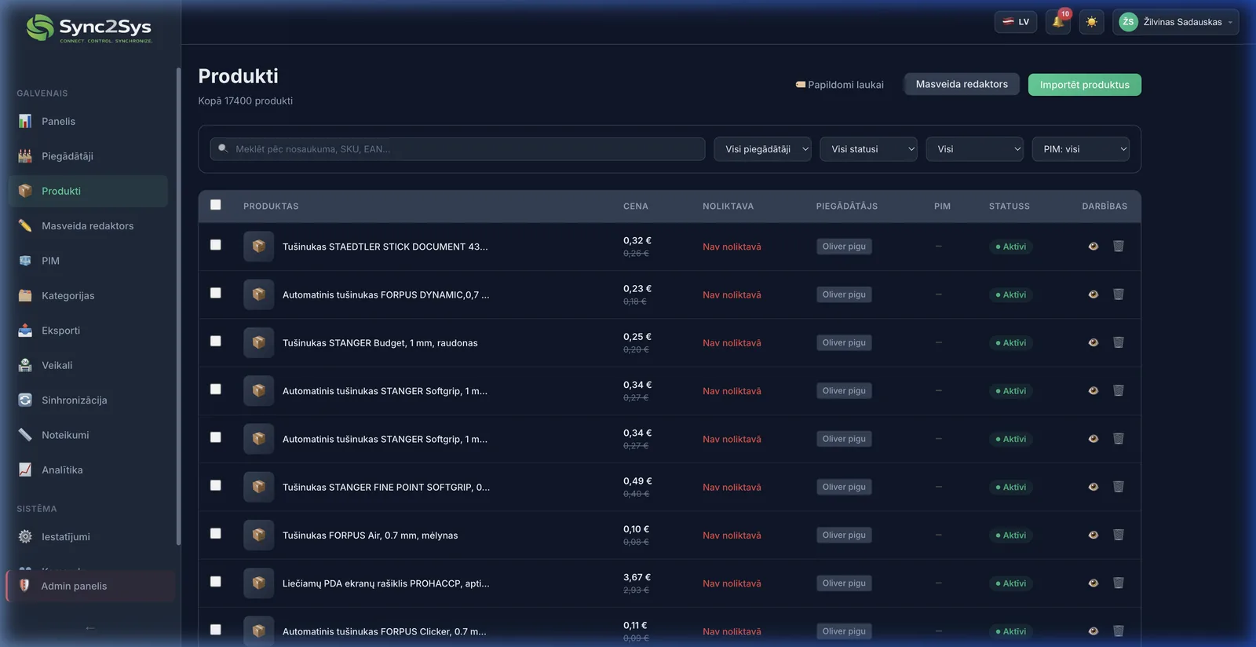
Task: Check the FORPUS Clicker row checkbox
Action: pos(216,630)
